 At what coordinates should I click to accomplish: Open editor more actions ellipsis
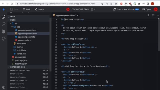tap(158, 15)
